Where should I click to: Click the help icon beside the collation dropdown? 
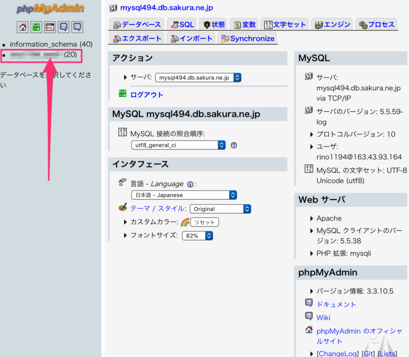tap(234, 145)
